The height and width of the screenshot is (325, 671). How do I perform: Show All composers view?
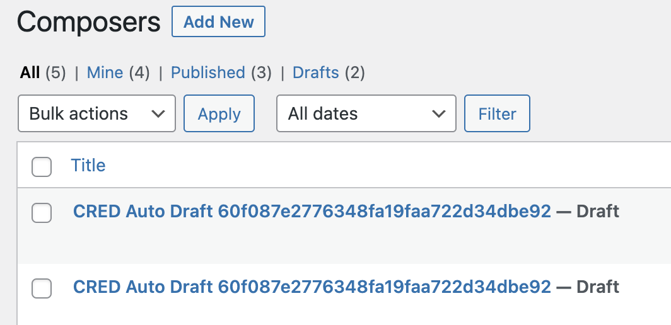click(30, 72)
